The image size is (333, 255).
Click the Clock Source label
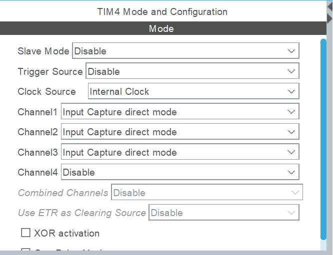tap(46, 92)
